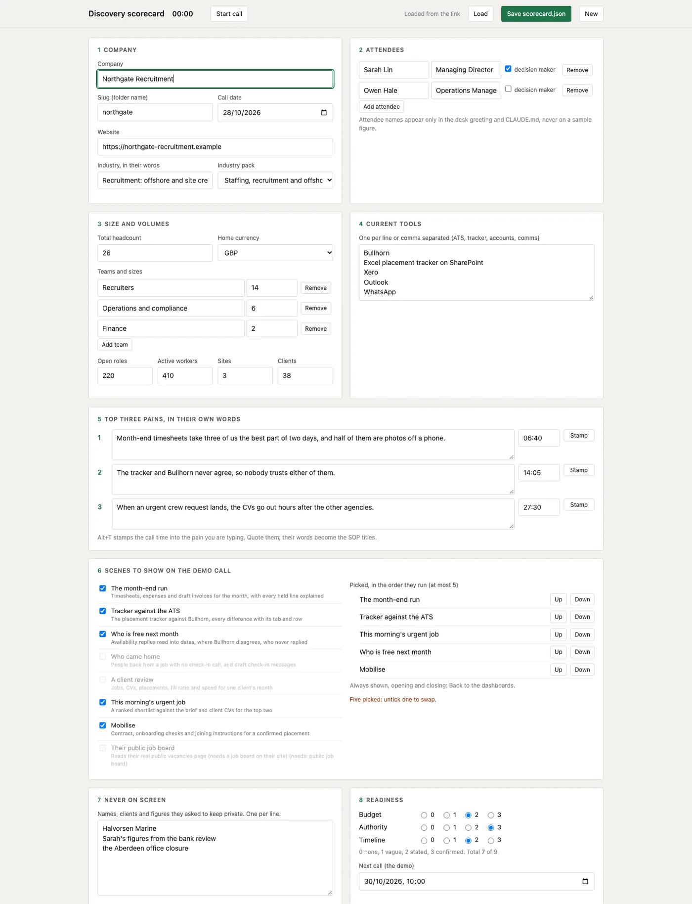692x904 pixels.
Task: Open the Home currency dropdown
Action: click(x=275, y=253)
